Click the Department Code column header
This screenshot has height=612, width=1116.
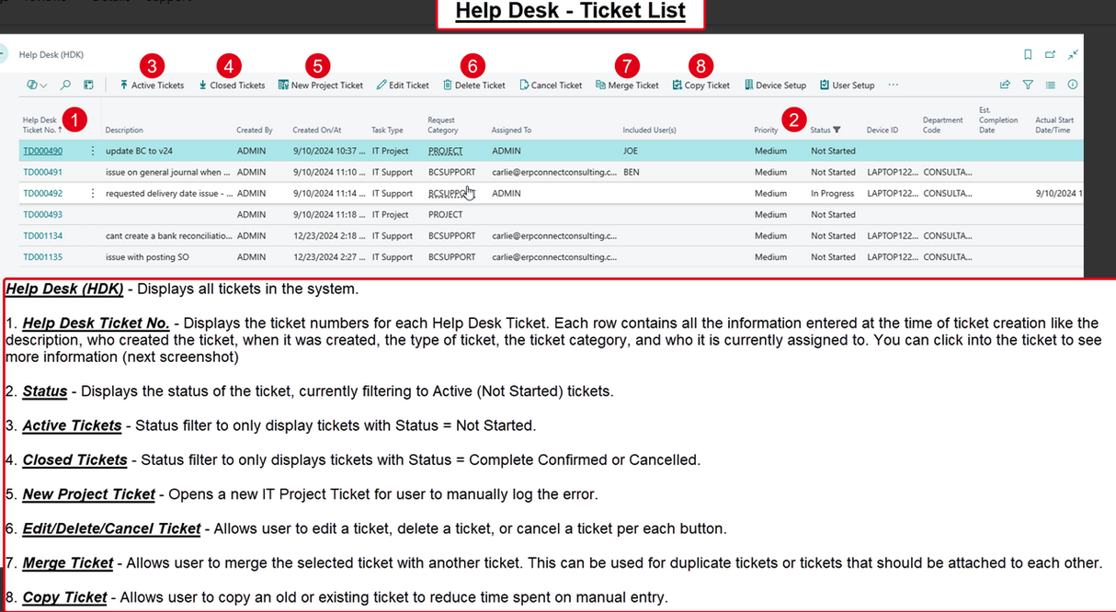(943, 125)
